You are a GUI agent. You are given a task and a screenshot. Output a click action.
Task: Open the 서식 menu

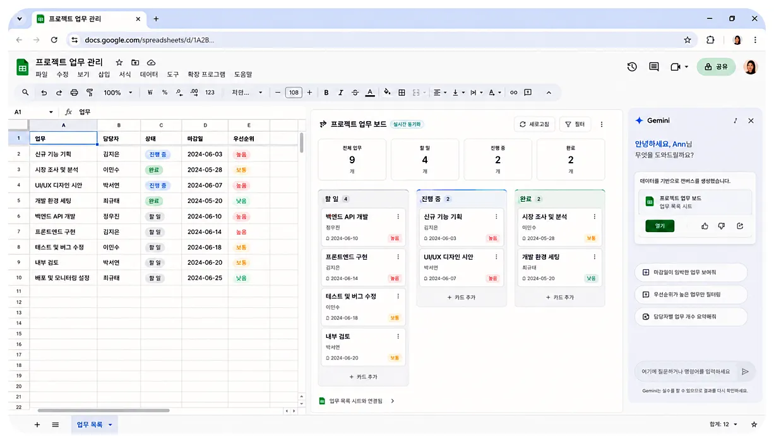[125, 74]
